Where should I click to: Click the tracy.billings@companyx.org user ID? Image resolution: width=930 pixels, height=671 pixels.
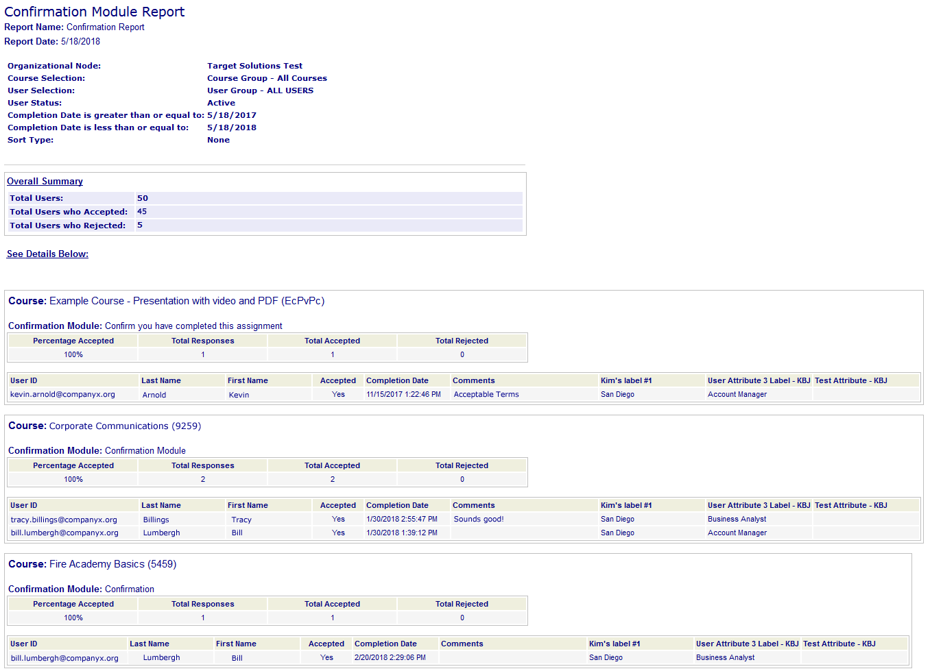pyautogui.click(x=64, y=520)
